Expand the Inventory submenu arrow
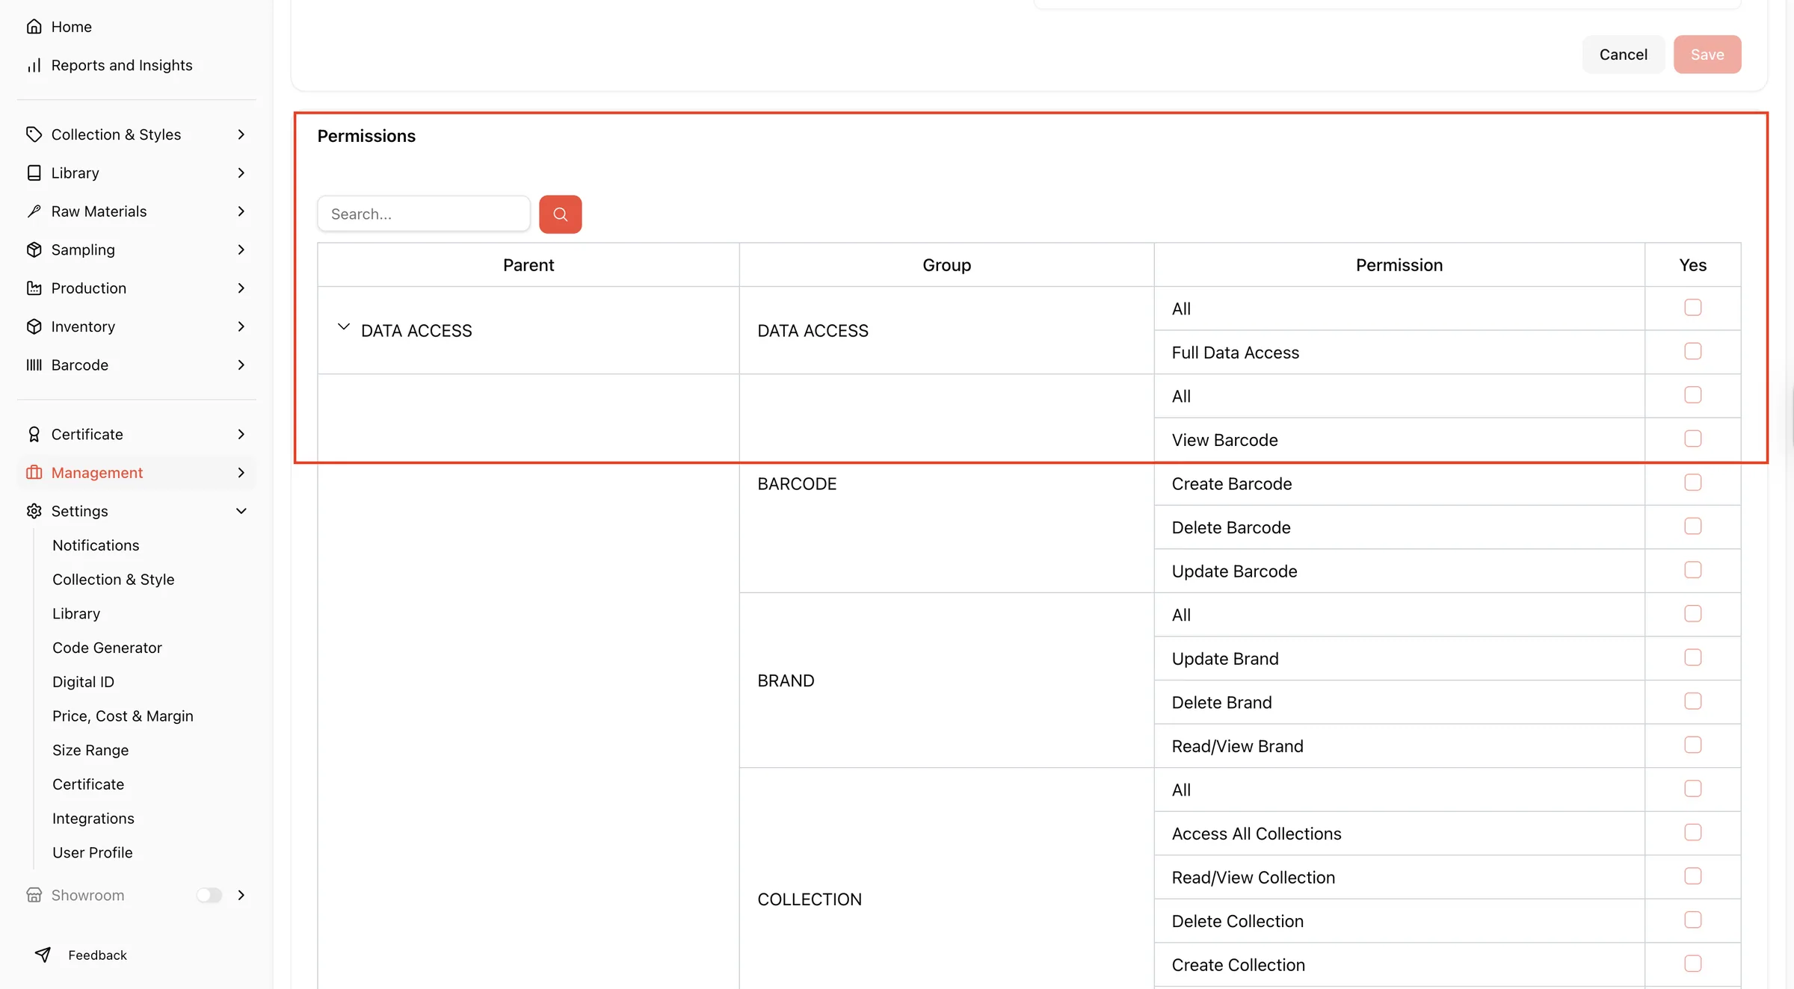This screenshot has height=989, width=1794. [x=241, y=326]
